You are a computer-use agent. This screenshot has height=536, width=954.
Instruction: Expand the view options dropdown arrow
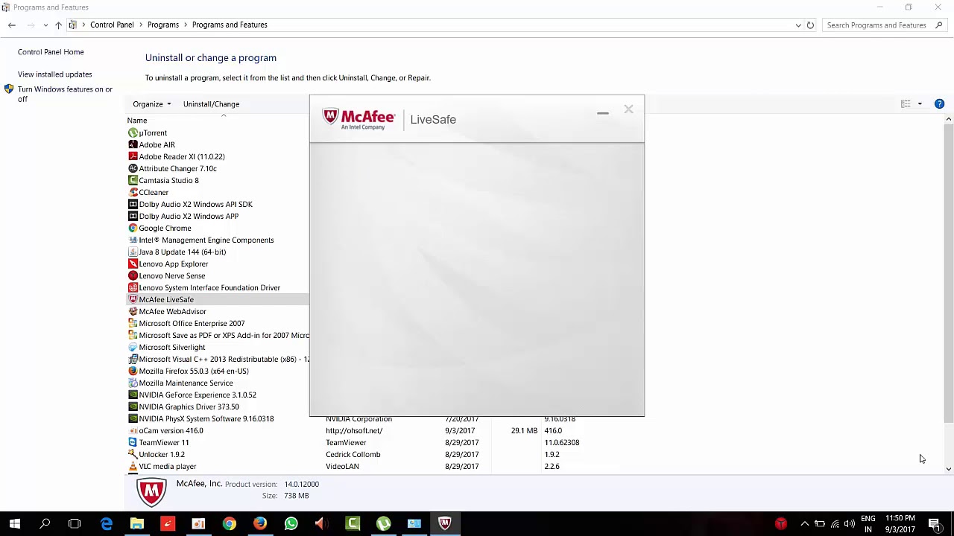coord(920,103)
